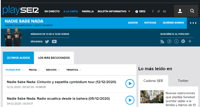The image size is (200, 107).
Task: Open the Quiénes Somos link
Action: click(x=173, y=23)
